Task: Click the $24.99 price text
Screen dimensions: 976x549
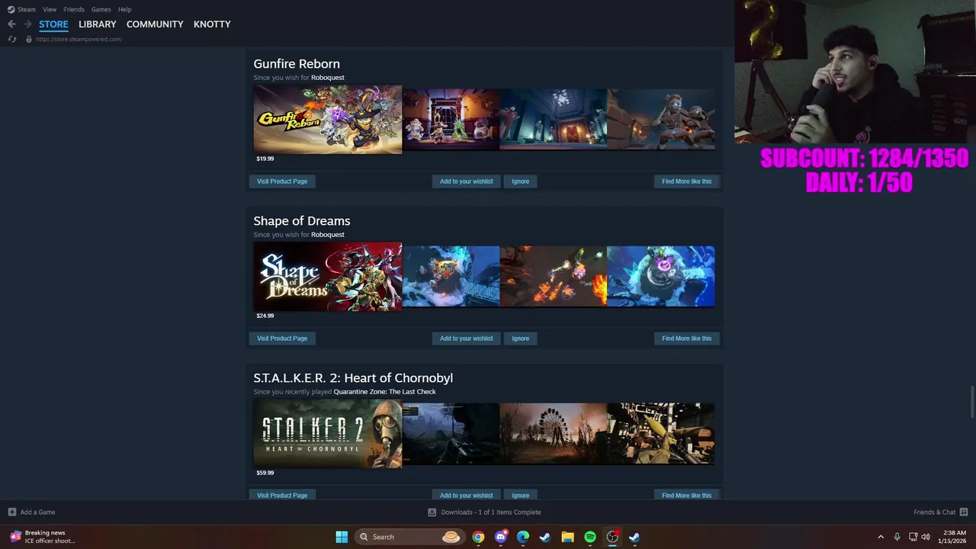Action: pos(265,316)
